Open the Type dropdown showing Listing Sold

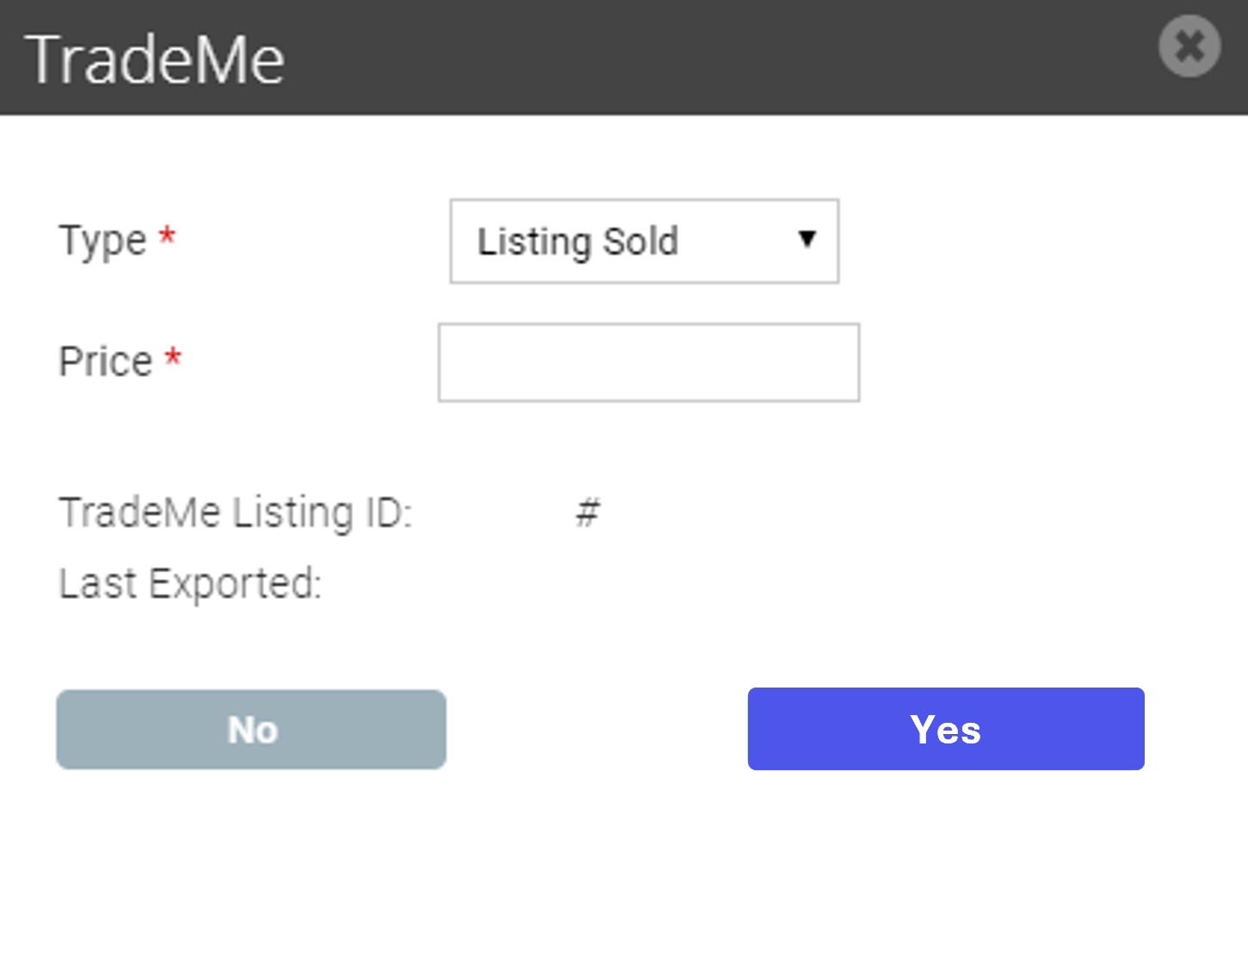coord(645,241)
